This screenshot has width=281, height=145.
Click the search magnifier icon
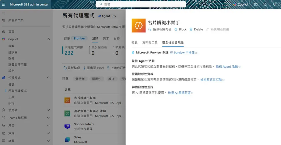coord(100,4)
